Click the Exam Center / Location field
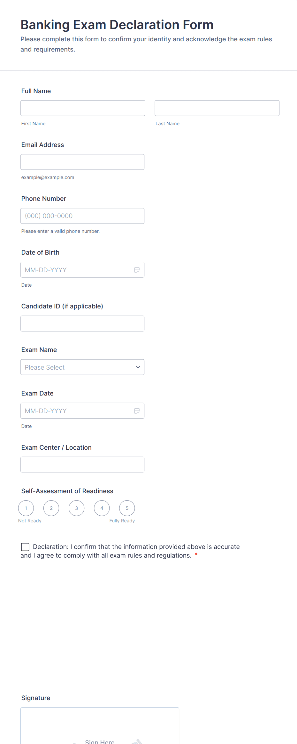The image size is (297, 744). pyautogui.click(x=82, y=464)
